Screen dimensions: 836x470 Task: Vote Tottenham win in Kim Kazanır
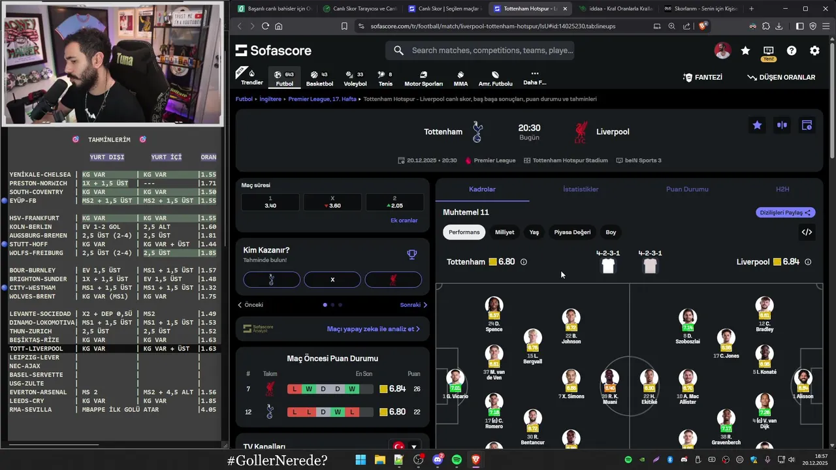point(272,279)
